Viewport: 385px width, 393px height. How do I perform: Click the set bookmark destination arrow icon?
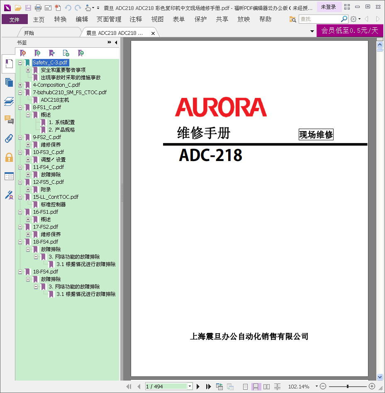click(51, 53)
